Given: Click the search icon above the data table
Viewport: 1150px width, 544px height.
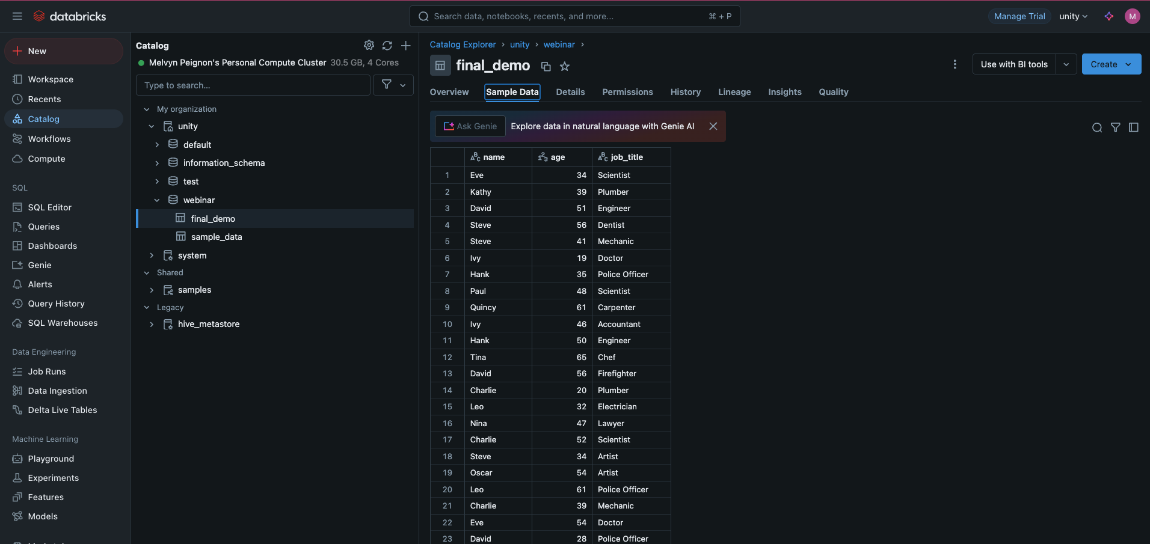Looking at the screenshot, I should (x=1097, y=127).
